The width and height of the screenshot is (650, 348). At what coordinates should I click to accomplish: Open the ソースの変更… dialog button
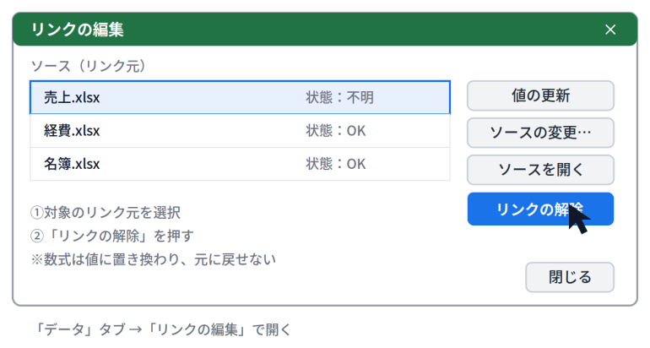coord(540,133)
